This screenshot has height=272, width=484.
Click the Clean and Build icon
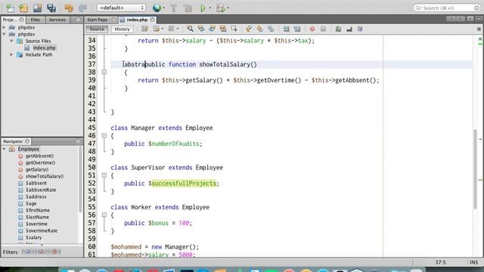(188, 8)
